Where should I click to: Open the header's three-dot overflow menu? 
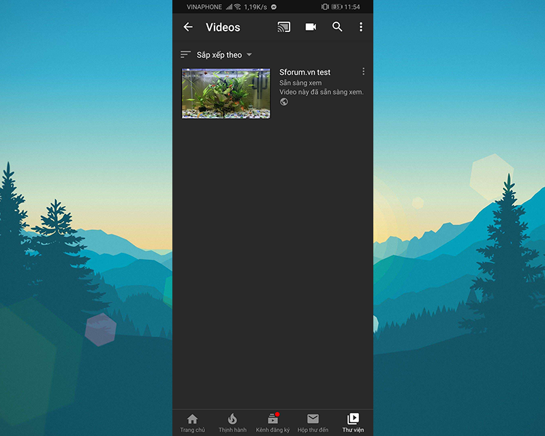click(361, 27)
